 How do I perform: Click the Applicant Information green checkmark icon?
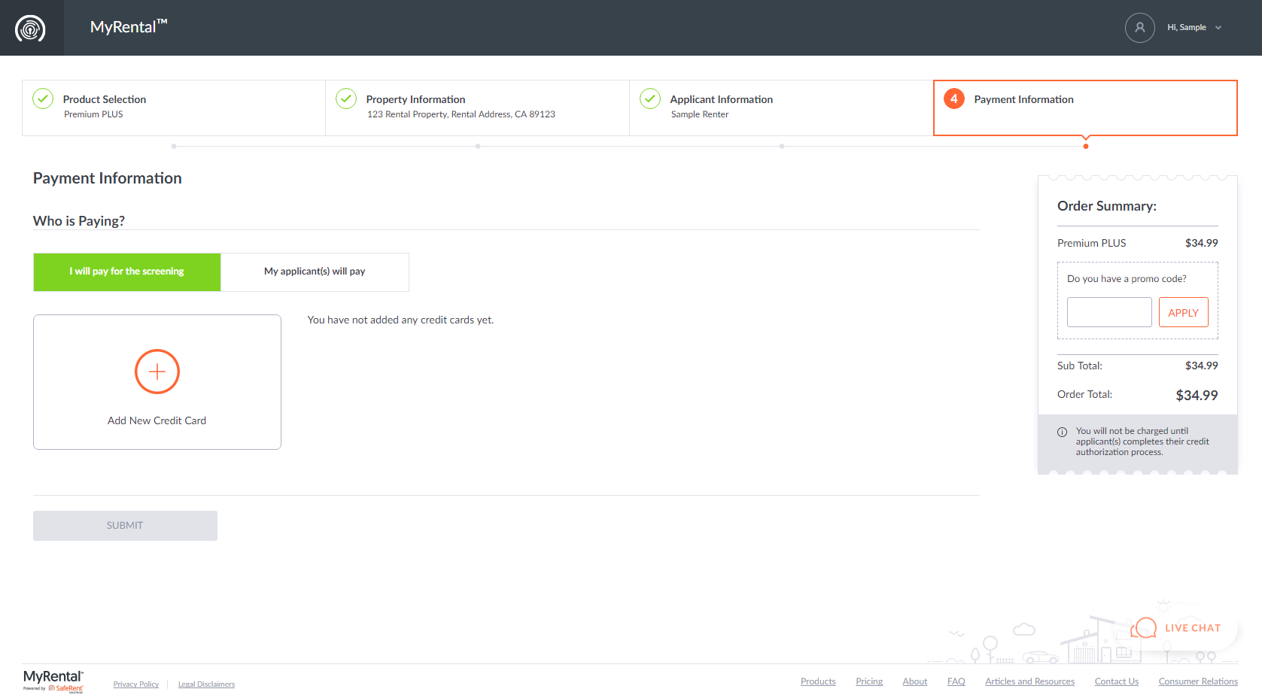[x=650, y=99]
